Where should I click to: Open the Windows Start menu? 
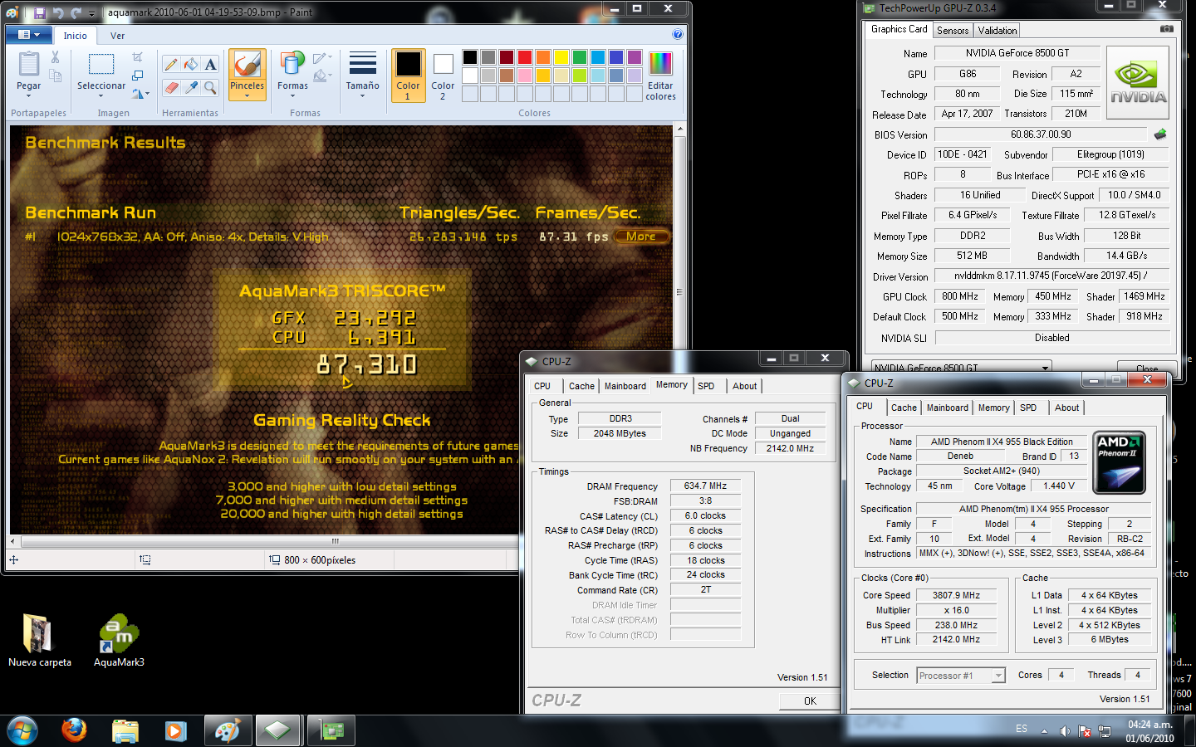click(22, 730)
